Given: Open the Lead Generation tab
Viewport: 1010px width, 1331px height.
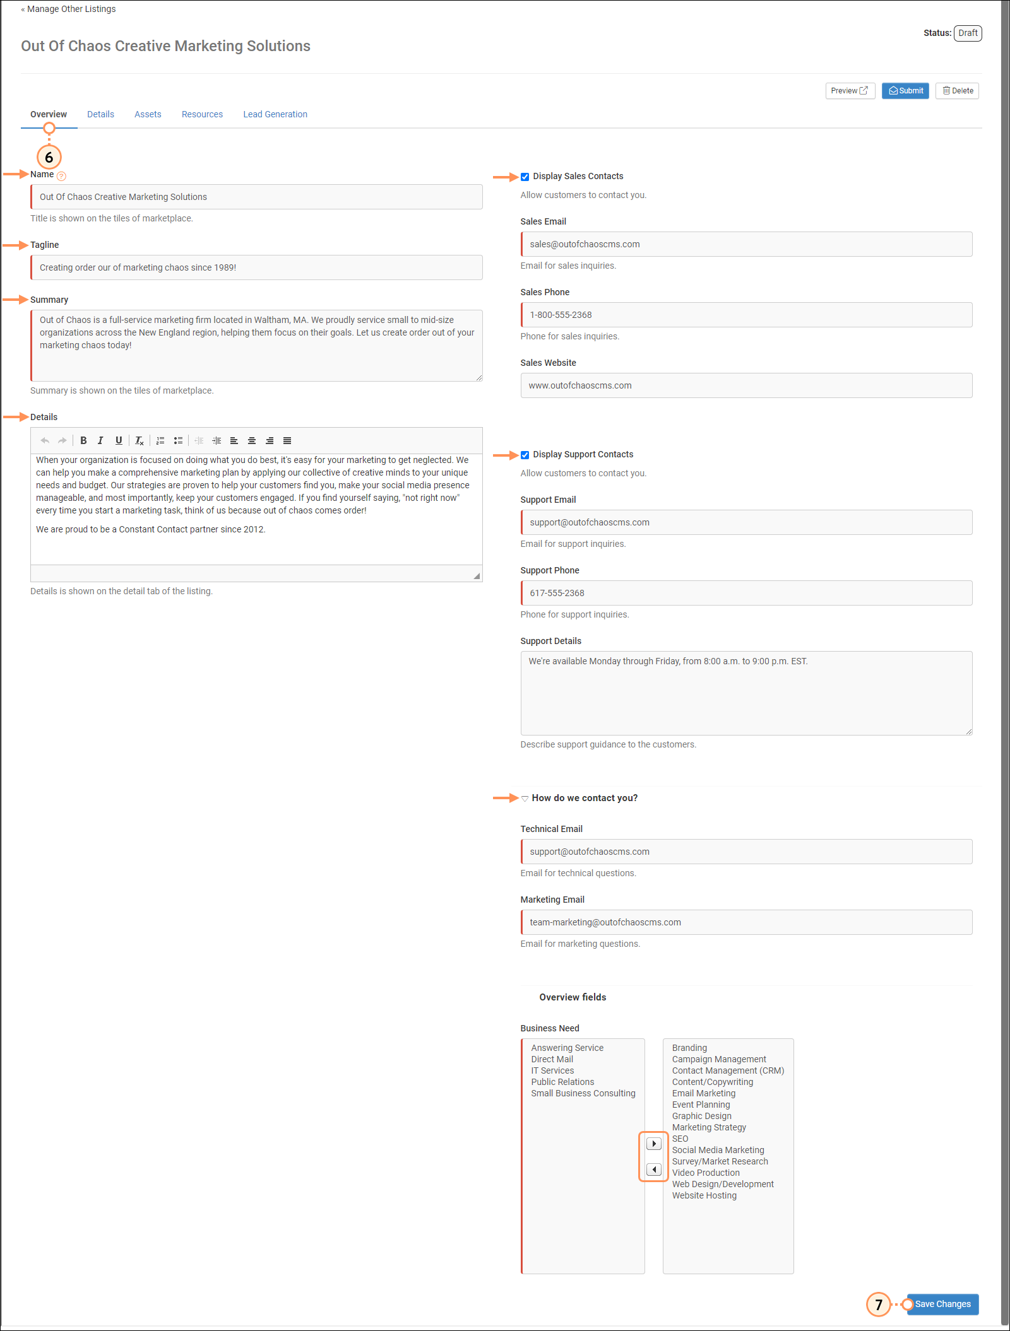Looking at the screenshot, I should [275, 114].
